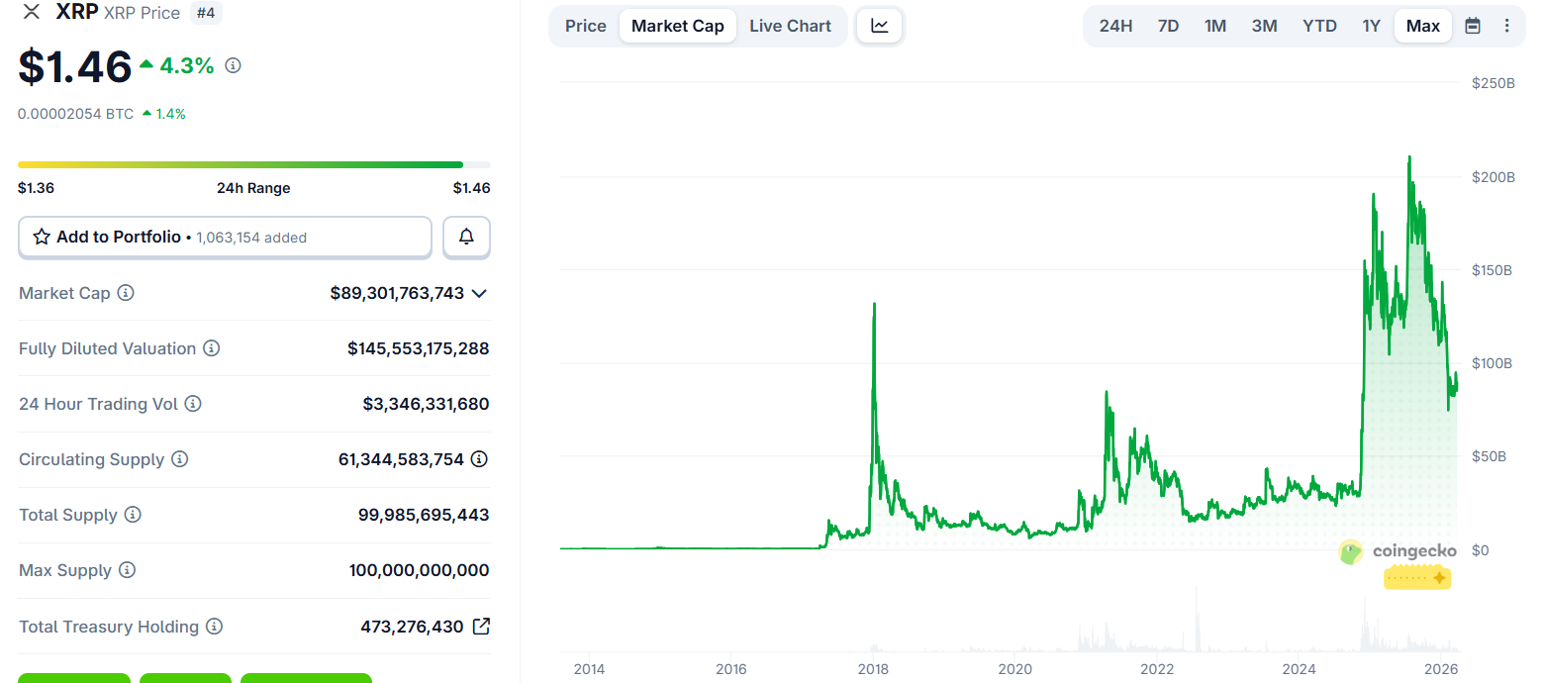1544x683 pixels.
Task: Select the 7D time range
Action: (1168, 26)
